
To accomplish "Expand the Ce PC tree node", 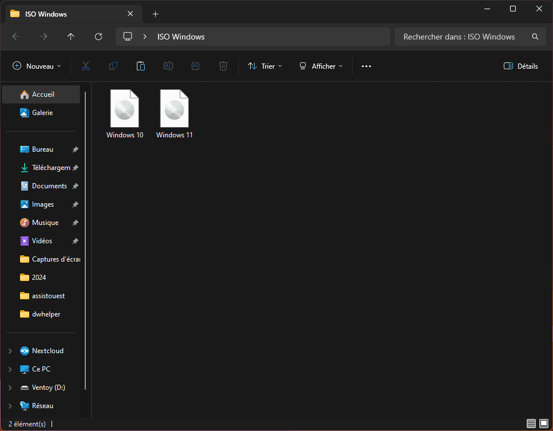I will 10,369.
